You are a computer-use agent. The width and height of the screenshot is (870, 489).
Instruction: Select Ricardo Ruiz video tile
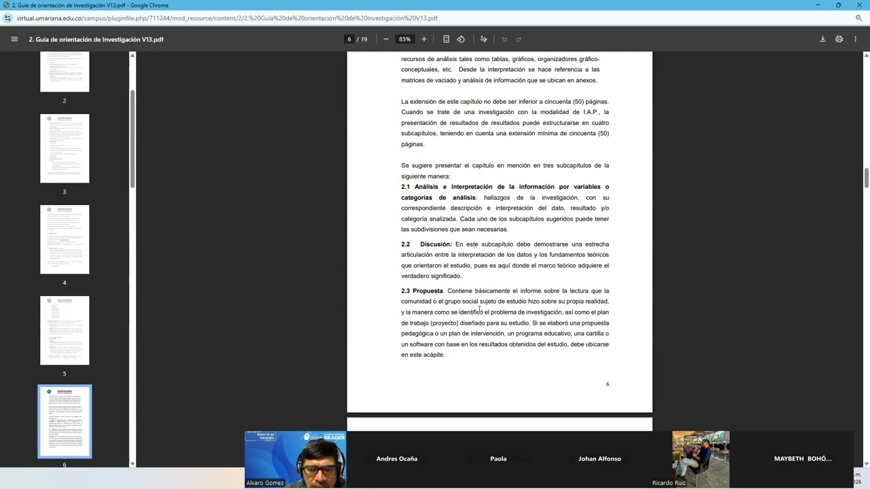click(x=701, y=459)
